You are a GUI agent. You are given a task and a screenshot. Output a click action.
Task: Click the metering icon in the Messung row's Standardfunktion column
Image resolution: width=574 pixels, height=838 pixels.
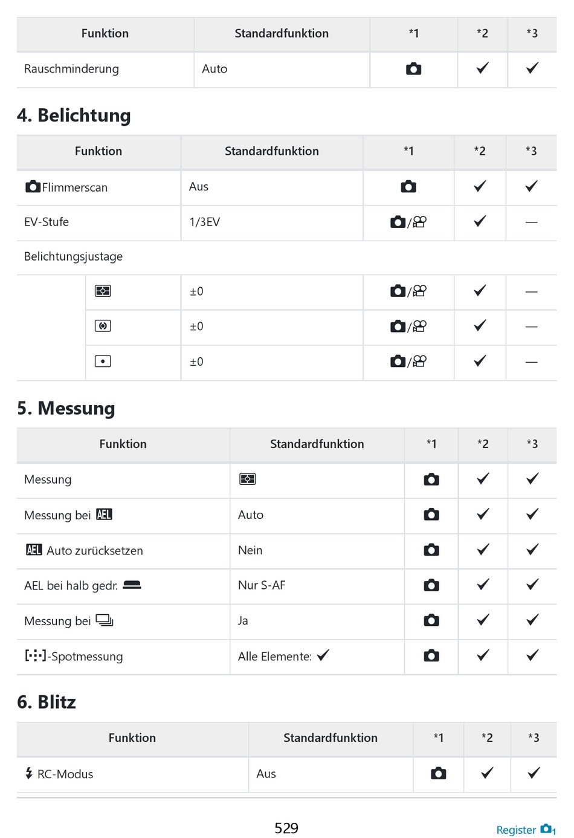click(x=247, y=479)
